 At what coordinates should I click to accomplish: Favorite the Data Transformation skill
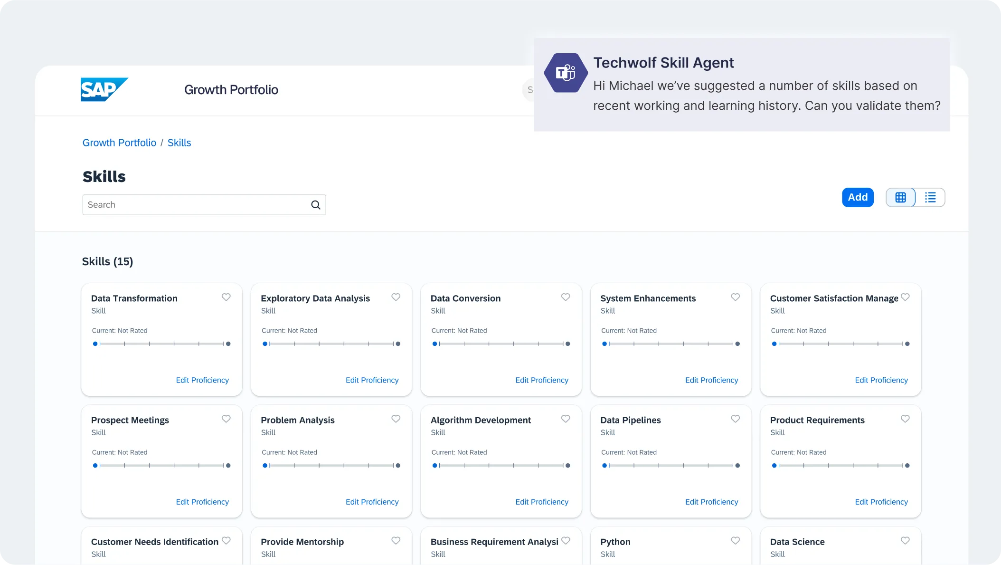226,297
